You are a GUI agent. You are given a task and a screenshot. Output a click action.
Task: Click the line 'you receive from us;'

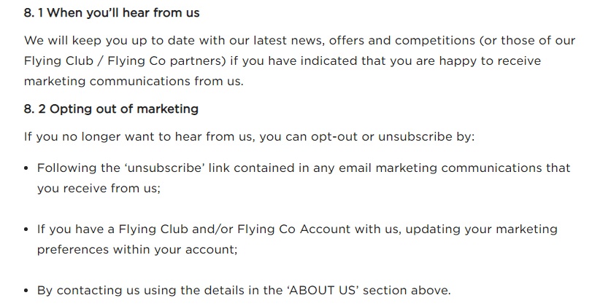pos(99,189)
